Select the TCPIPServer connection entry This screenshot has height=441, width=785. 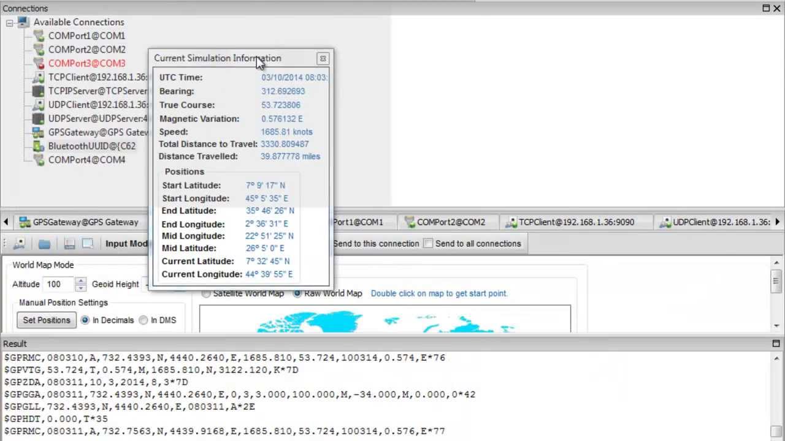click(x=98, y=91)
